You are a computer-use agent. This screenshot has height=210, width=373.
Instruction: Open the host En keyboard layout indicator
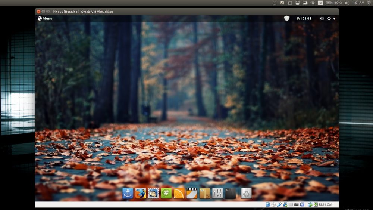click(320, 3)
